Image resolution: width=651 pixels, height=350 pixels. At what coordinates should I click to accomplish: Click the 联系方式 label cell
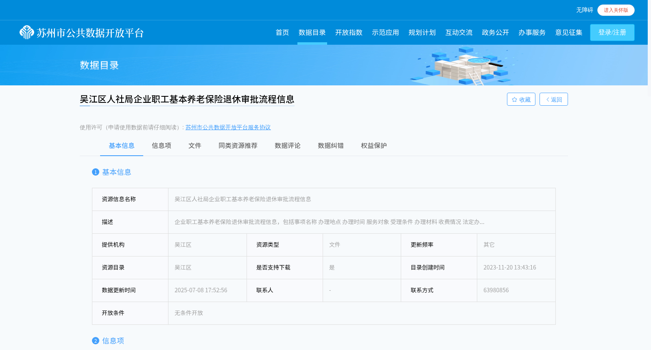439,290
